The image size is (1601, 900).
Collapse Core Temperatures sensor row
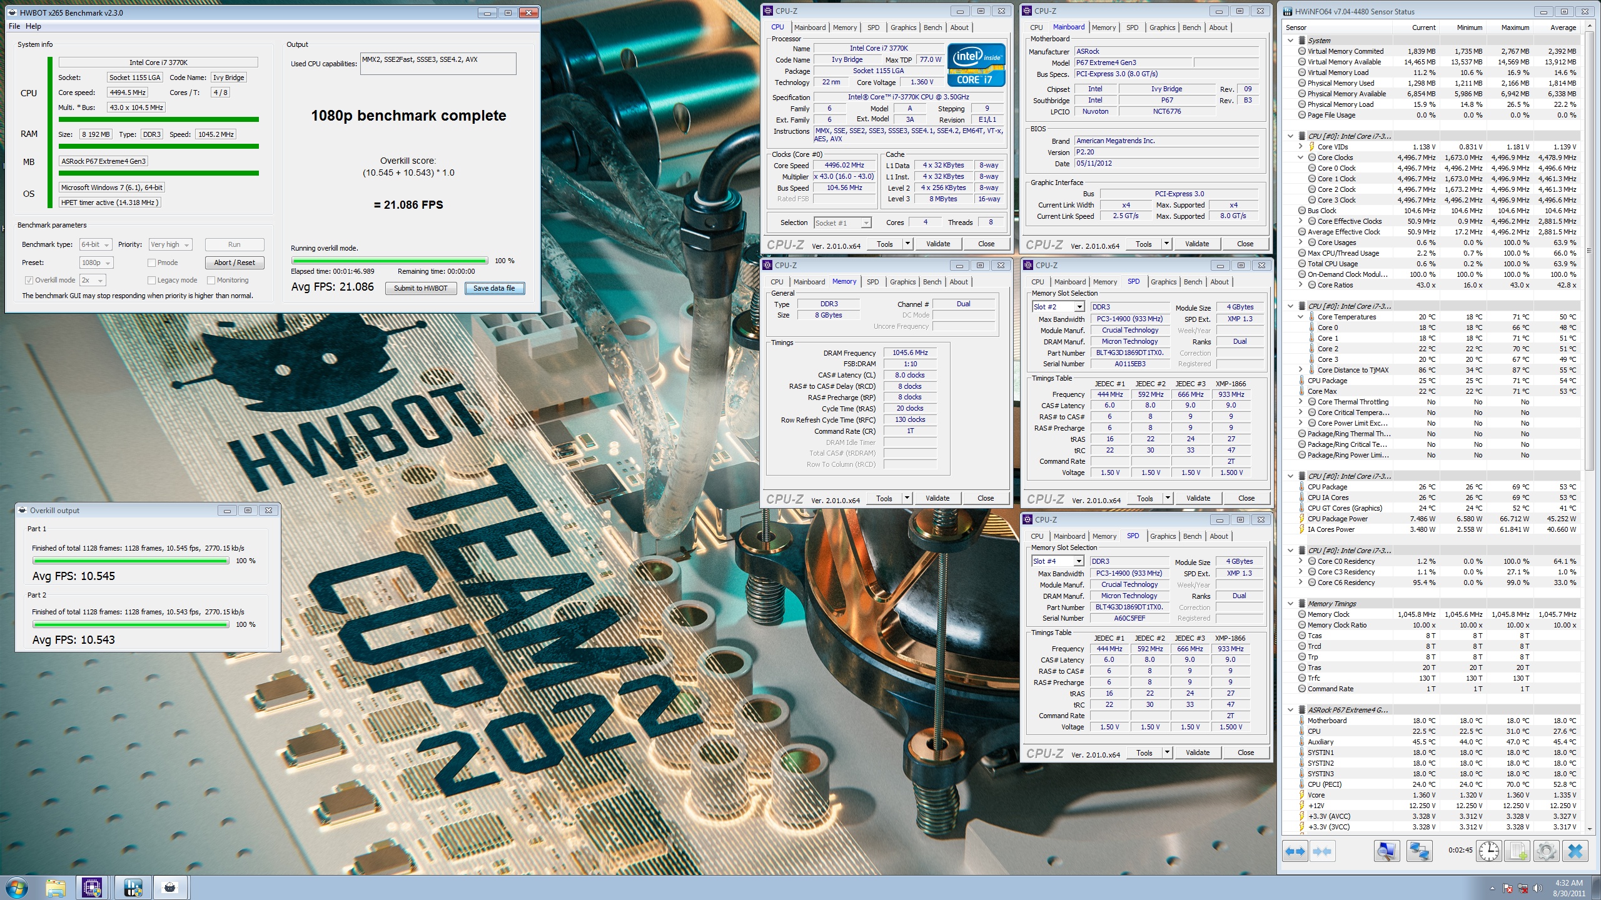(x=1301, y=317)
